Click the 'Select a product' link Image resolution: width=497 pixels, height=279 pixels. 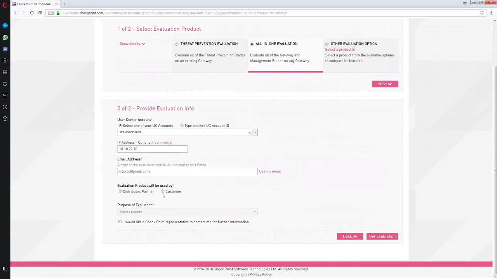[x=338, y=50]
